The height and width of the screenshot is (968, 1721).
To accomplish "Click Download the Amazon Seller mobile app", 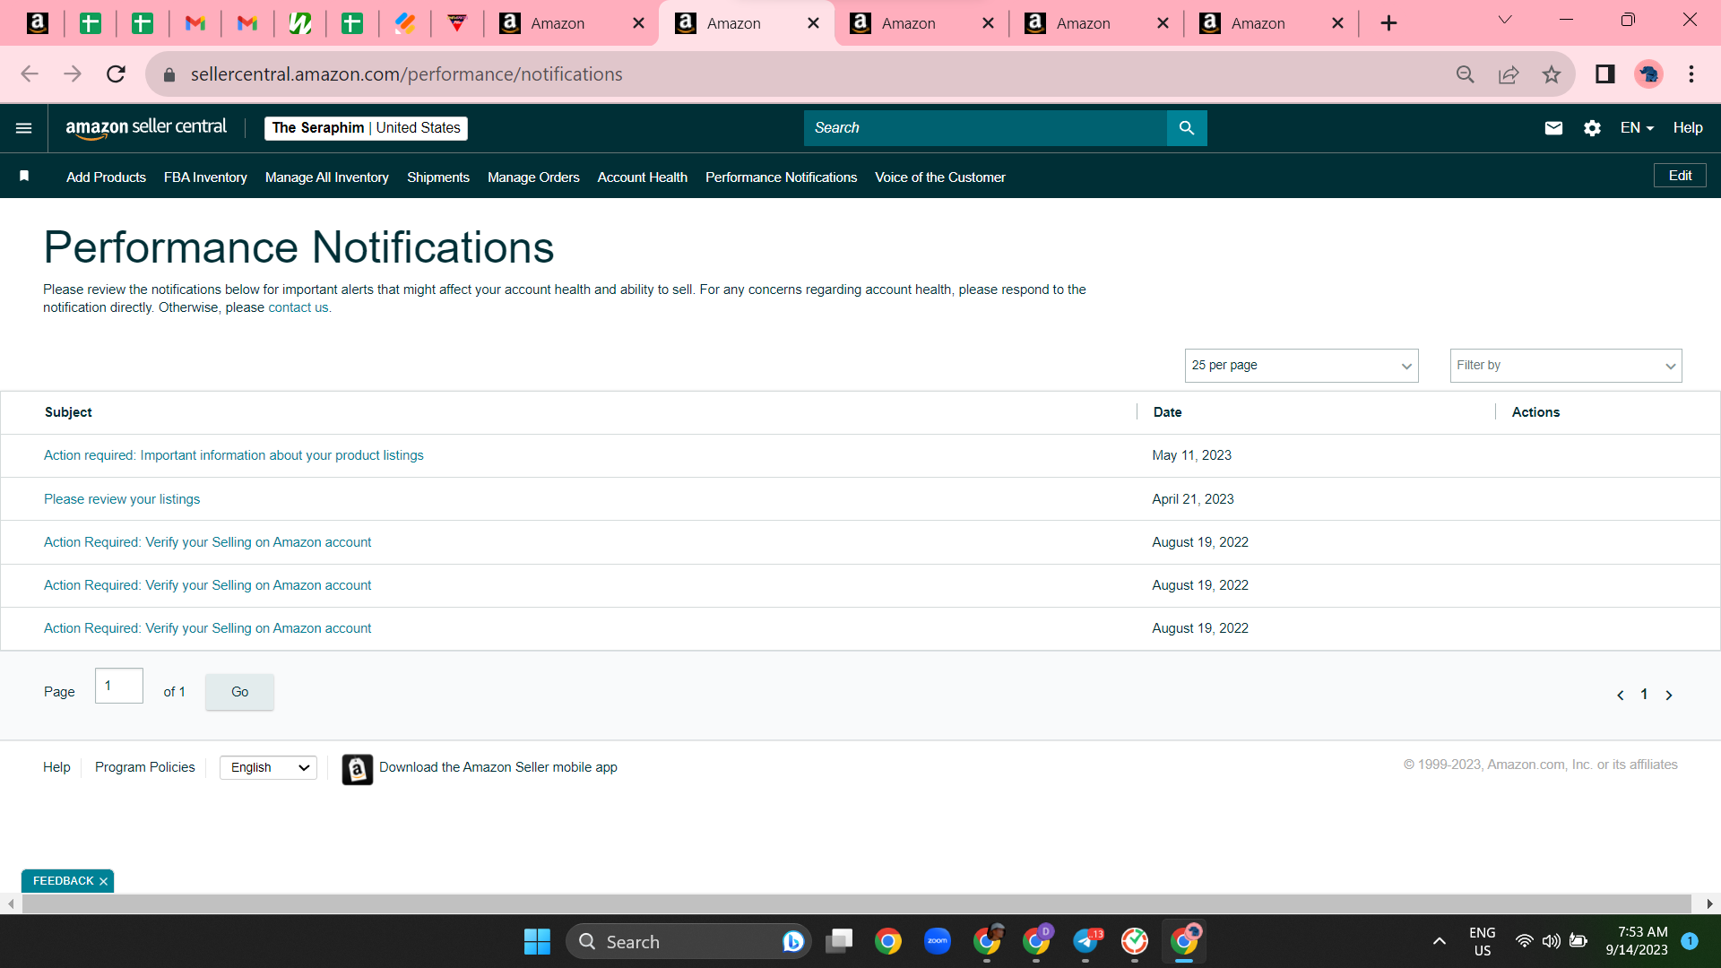I will 498,767.
